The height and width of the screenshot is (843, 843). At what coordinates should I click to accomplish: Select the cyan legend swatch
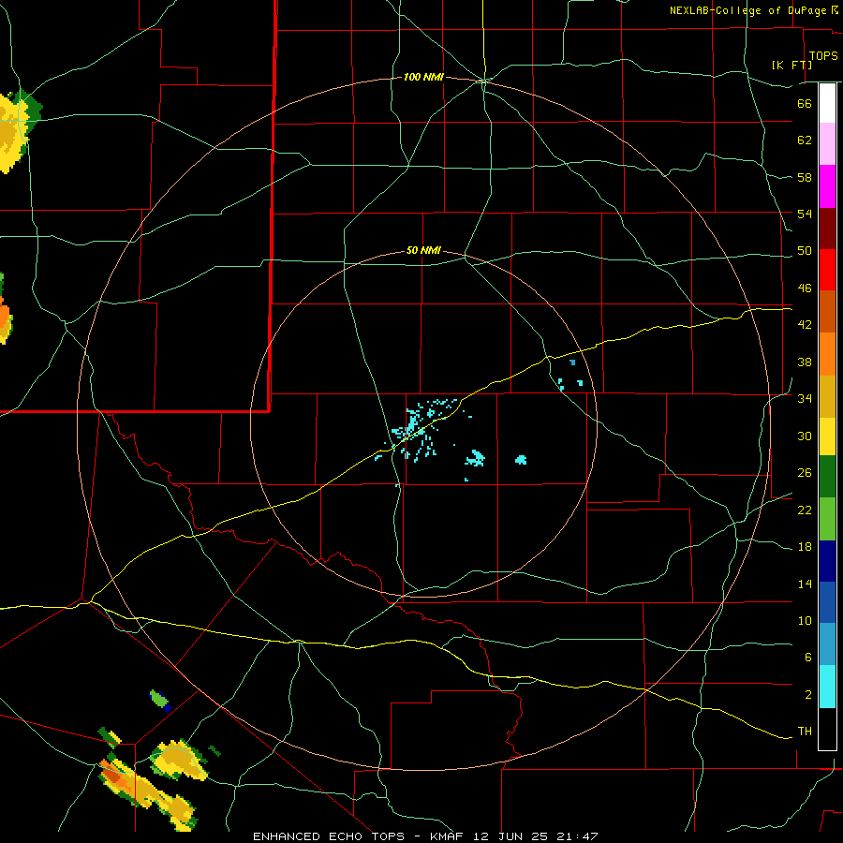(827, 687)
